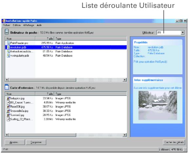Select the Sunrise2.jpg file name

click(17, 115)
